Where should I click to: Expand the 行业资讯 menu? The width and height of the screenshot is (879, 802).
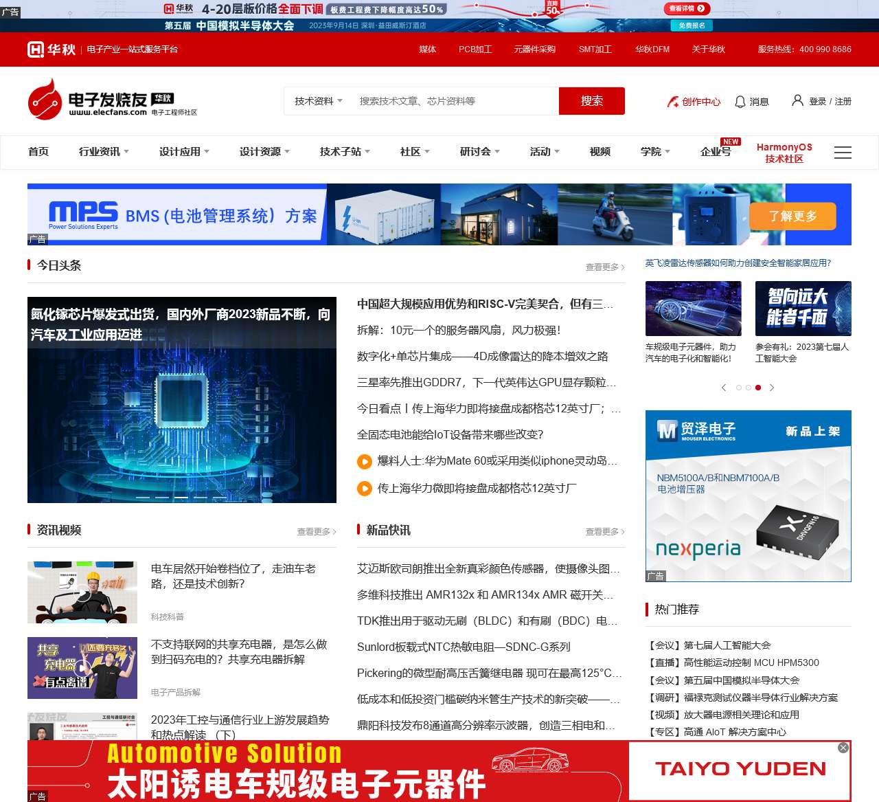click(104, 152)
